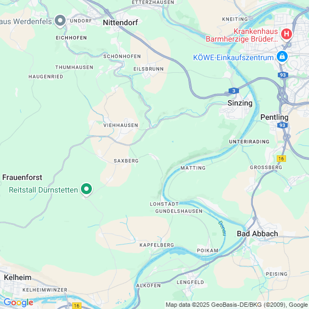Click the Reitstall Dürnstetten text label
Viewport: 309px width, 309px height.
point(43,190)
